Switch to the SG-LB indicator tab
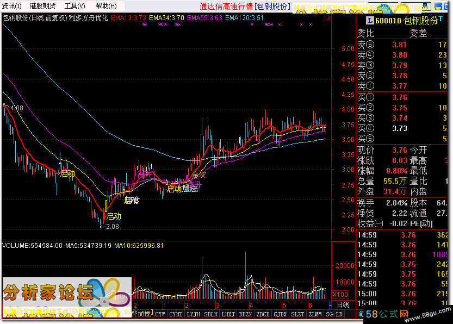 pyautogui.click(x=334, y=314)
